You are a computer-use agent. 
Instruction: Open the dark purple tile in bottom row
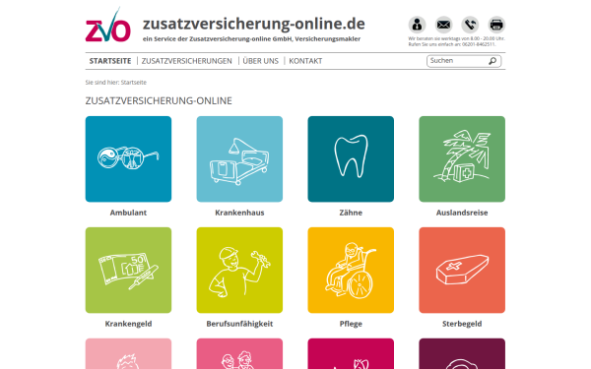pyautogui.click(x=462, y=353)
